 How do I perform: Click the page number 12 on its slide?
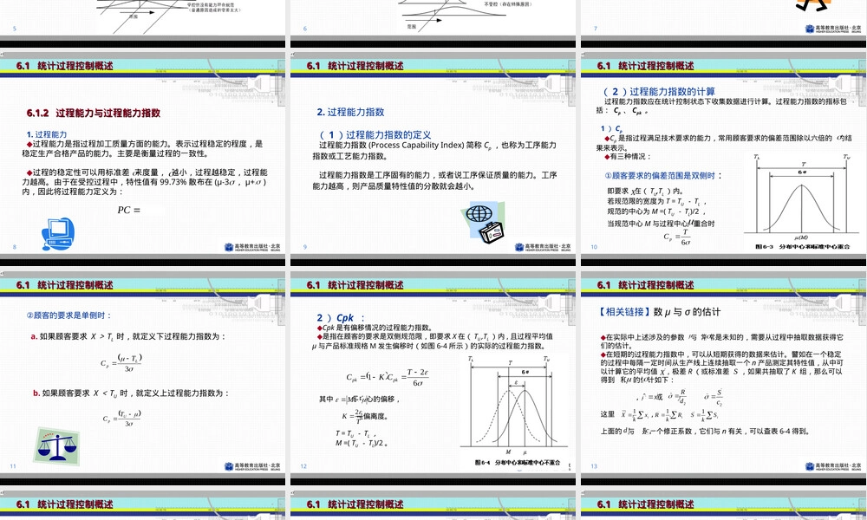click(303, 466)
